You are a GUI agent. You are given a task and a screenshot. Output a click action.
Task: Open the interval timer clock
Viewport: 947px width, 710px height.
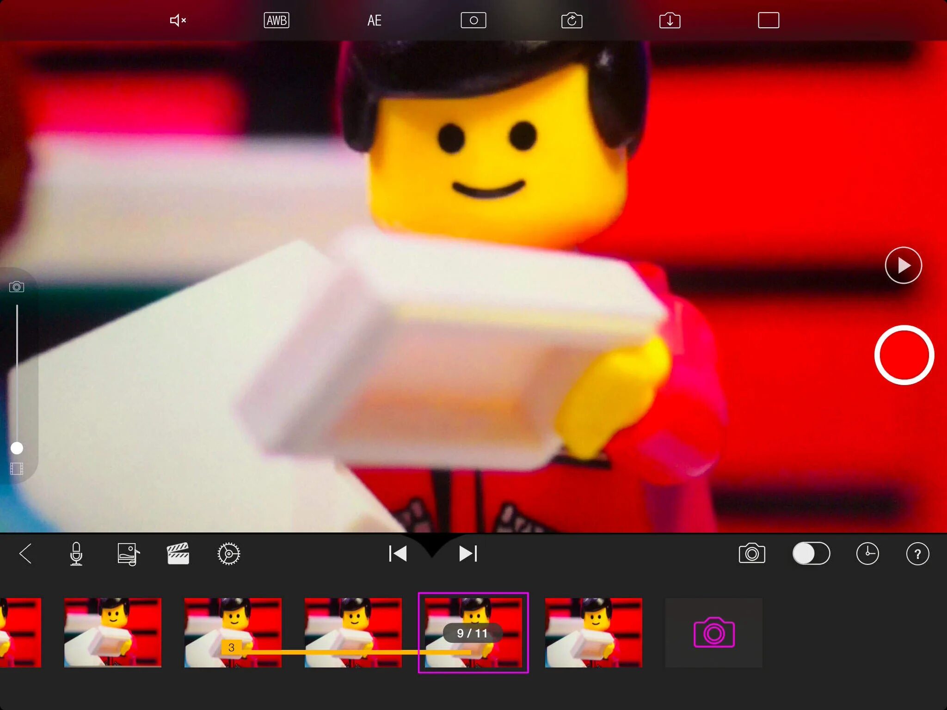point(867,554)
